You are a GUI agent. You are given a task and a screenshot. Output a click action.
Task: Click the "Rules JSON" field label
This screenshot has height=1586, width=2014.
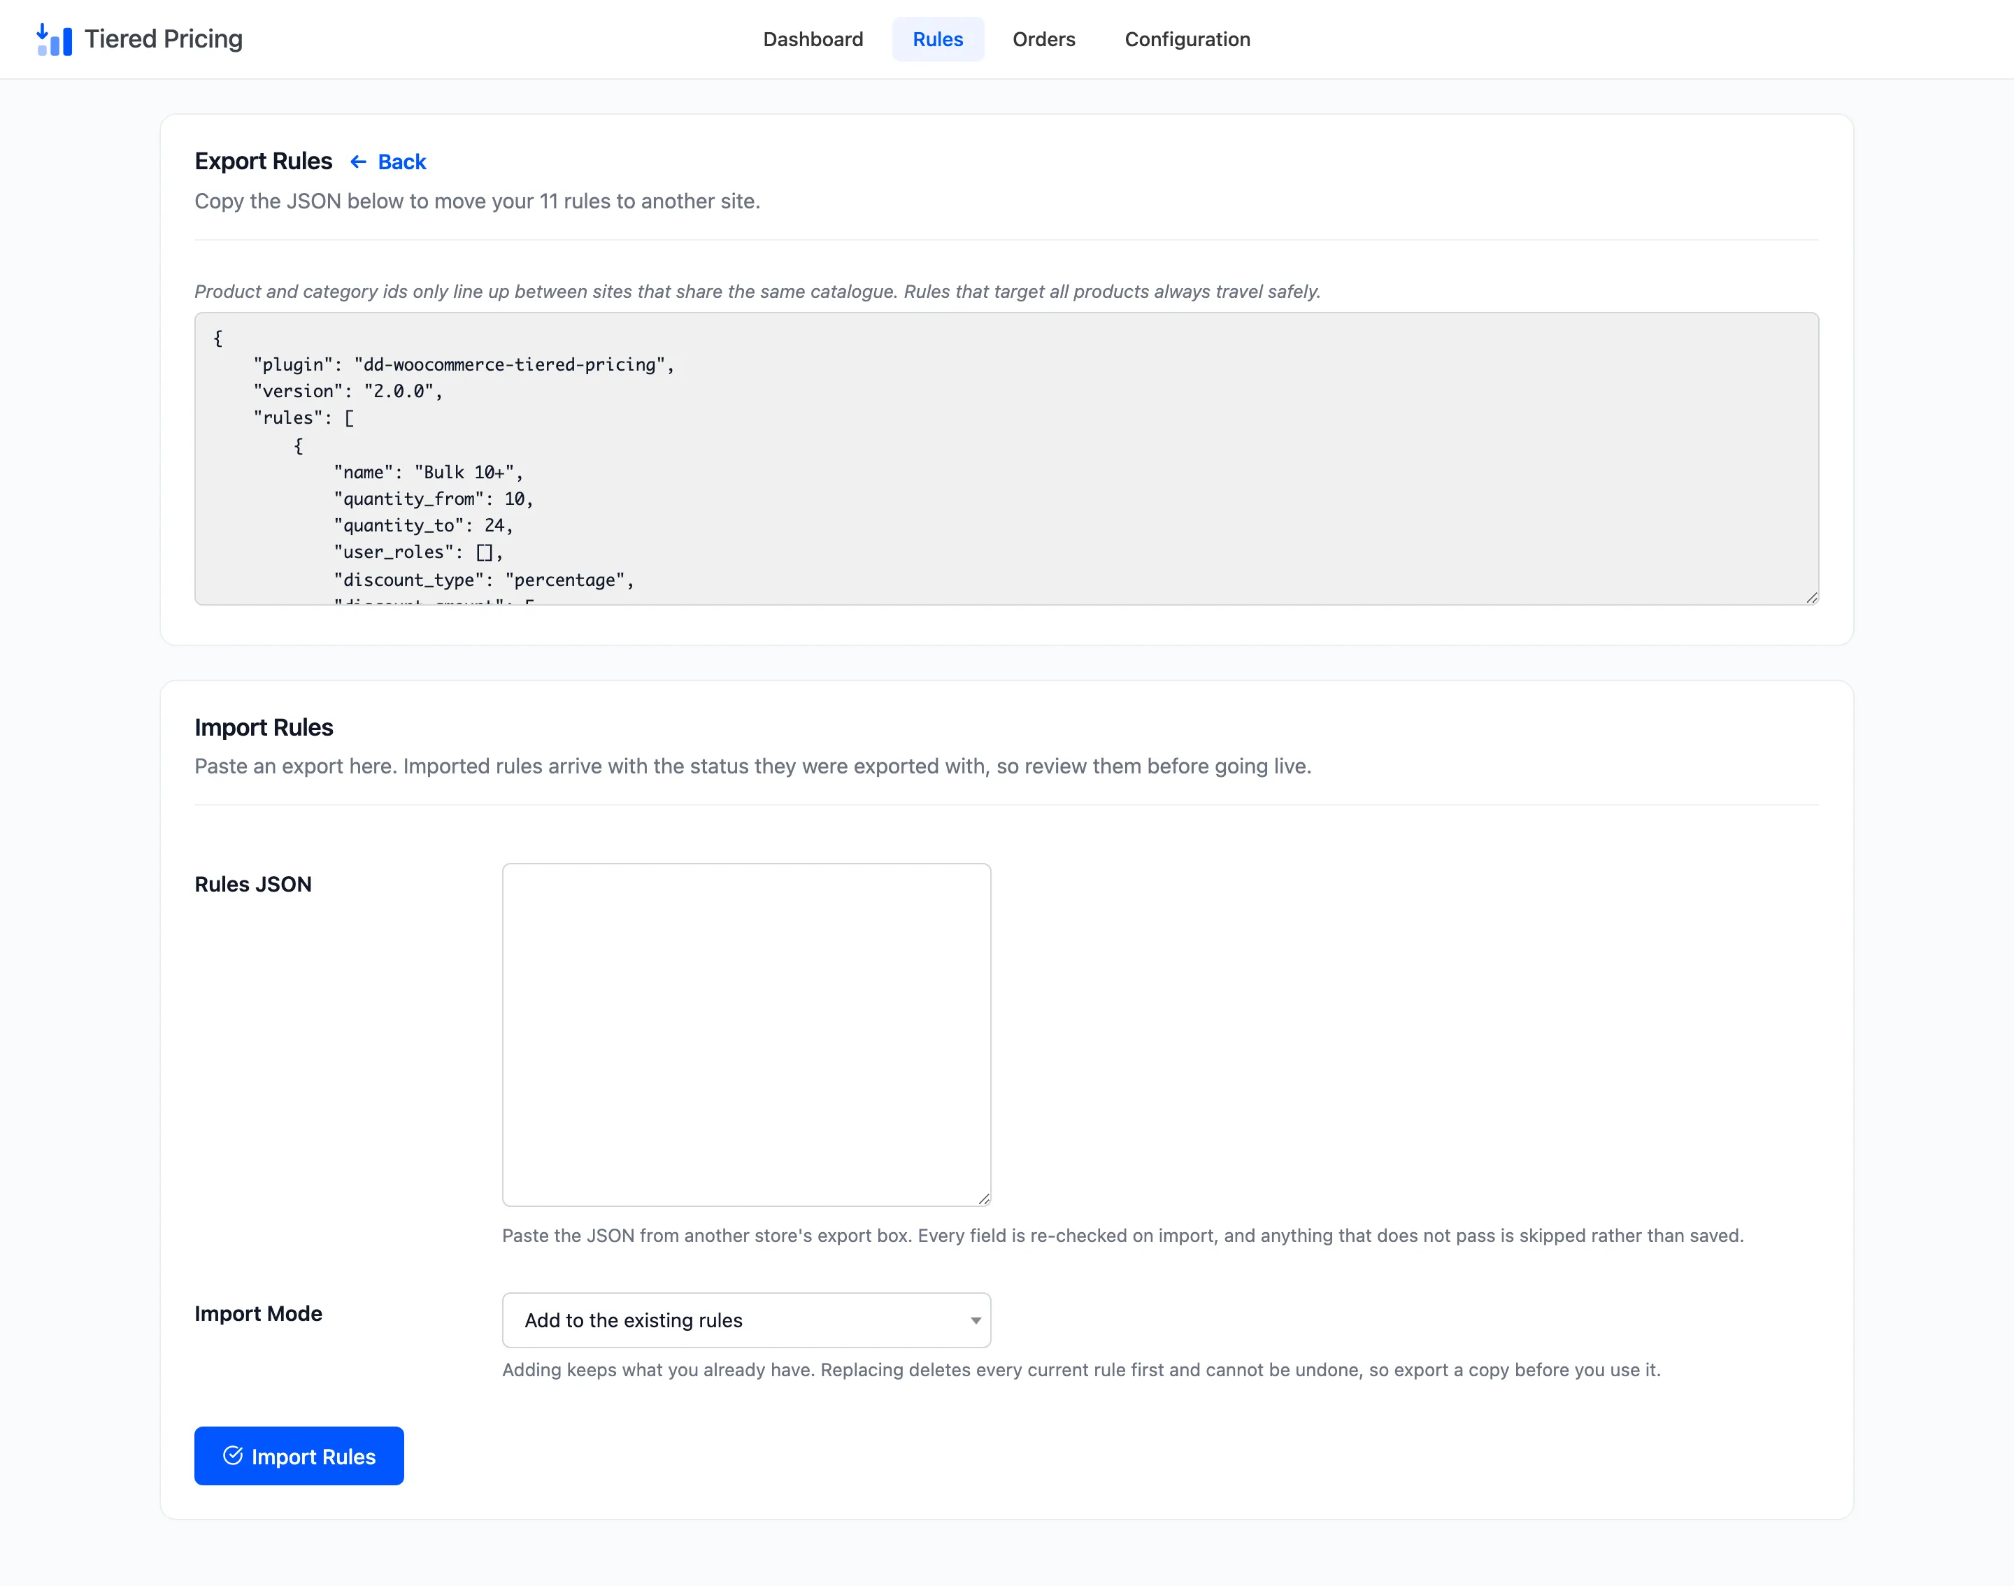coord(252,884)
